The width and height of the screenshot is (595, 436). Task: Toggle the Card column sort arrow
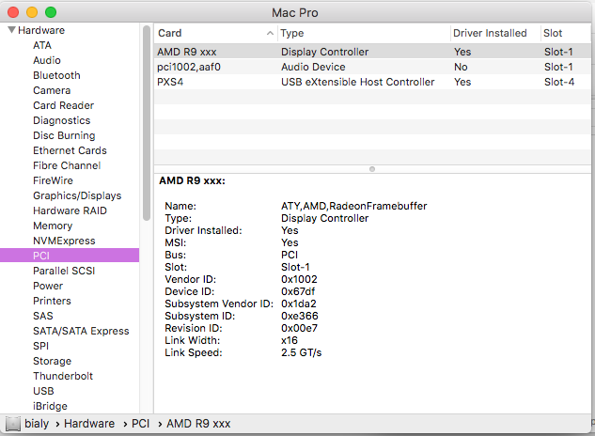[x=270, y=33]
